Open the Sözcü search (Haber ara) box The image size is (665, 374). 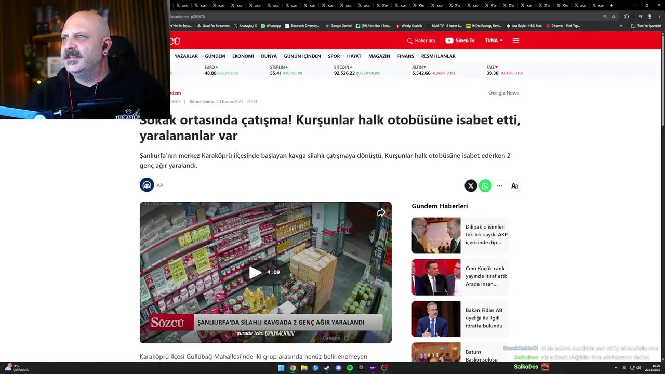tap(422, 41)
